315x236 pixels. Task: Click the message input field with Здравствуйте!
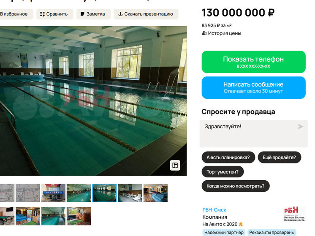point(253,134)
